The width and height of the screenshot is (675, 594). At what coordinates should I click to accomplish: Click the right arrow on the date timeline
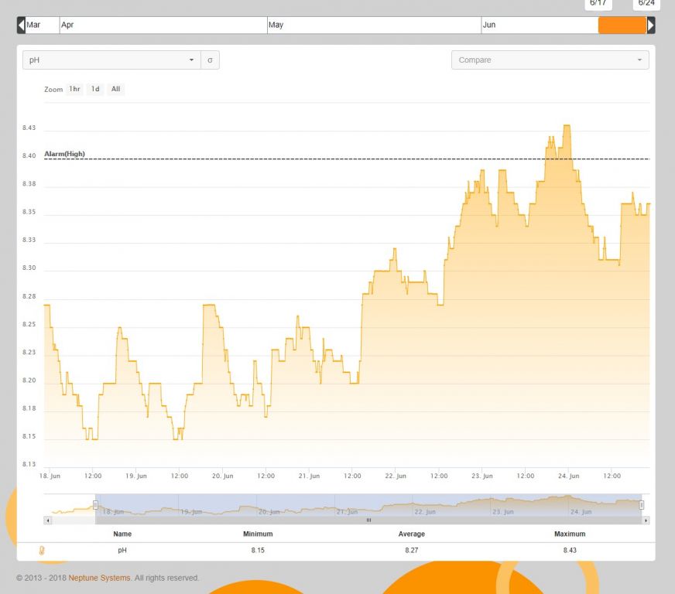pos(651,26)
